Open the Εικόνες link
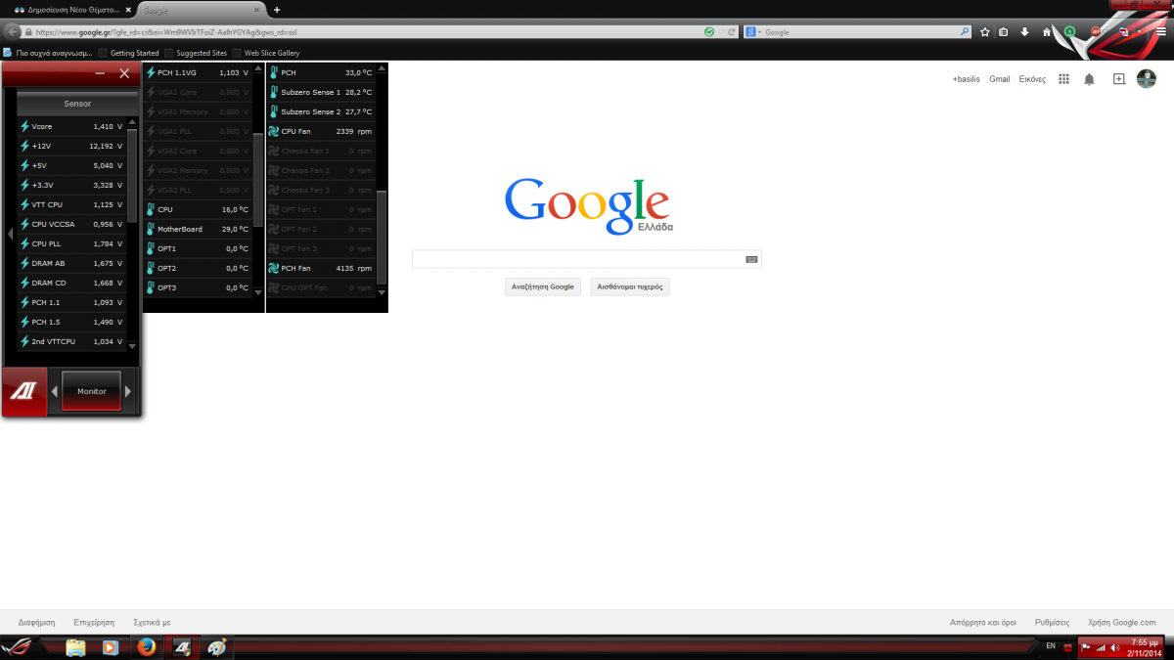The height and width of the screenshot is (660, 1174). pos(1032,79)
